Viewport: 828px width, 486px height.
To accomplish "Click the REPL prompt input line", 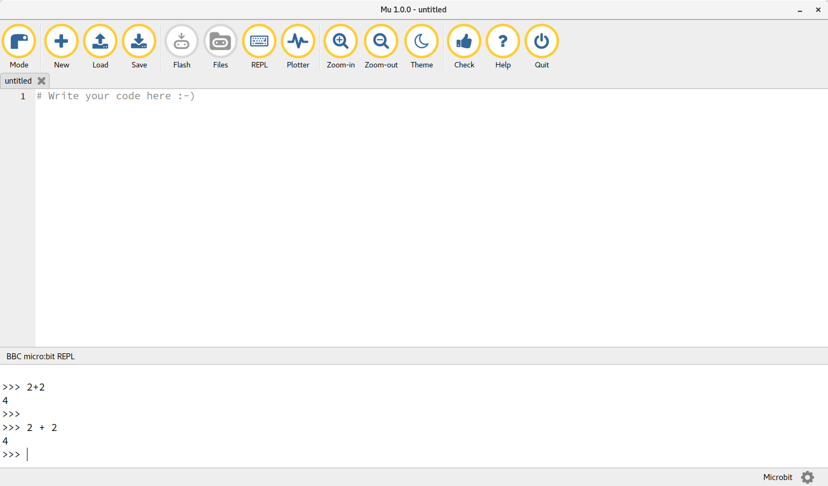I will tap(414, 455).
